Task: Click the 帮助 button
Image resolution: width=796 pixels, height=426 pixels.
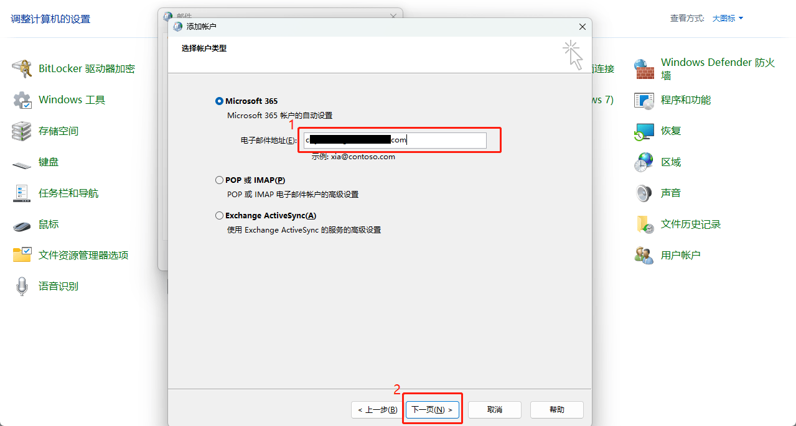Action: [557, 410]
